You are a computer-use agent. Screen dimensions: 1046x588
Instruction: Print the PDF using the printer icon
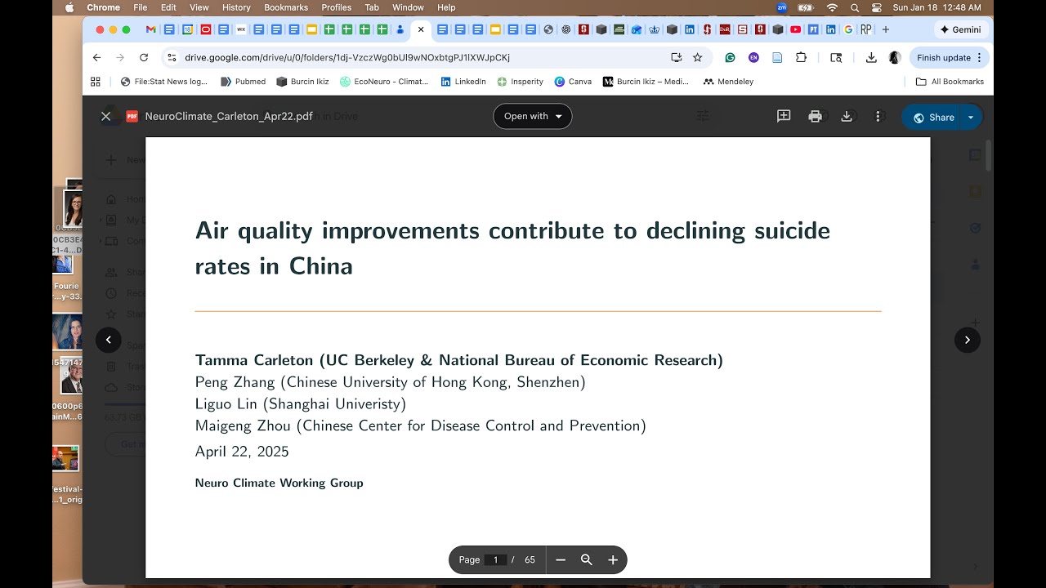pos(815,117)
